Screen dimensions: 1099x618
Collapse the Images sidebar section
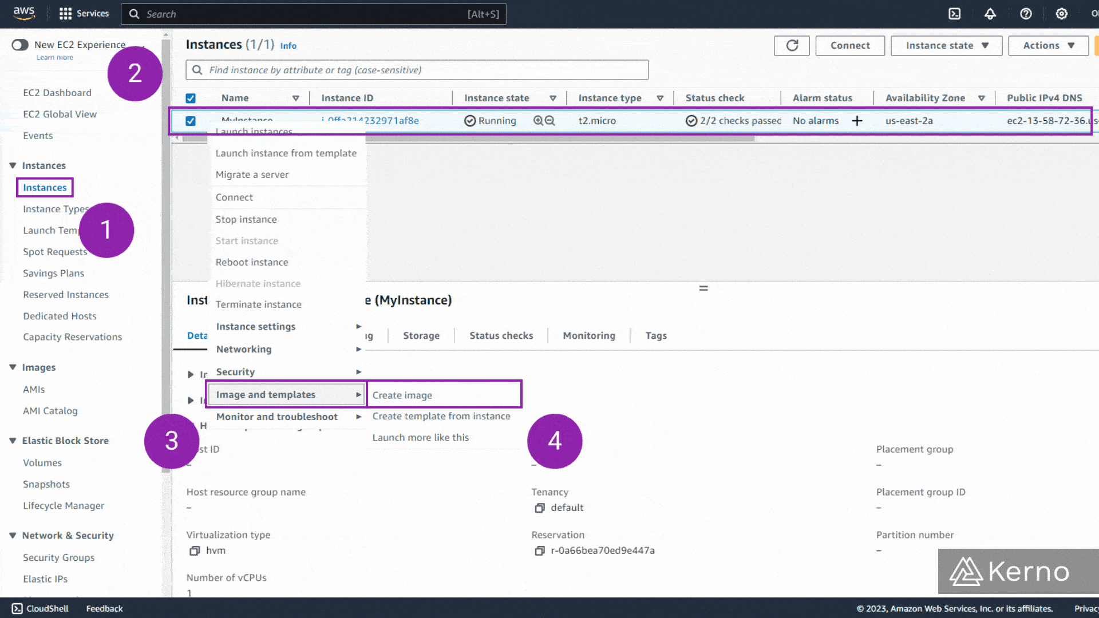[x=13, y=367]
